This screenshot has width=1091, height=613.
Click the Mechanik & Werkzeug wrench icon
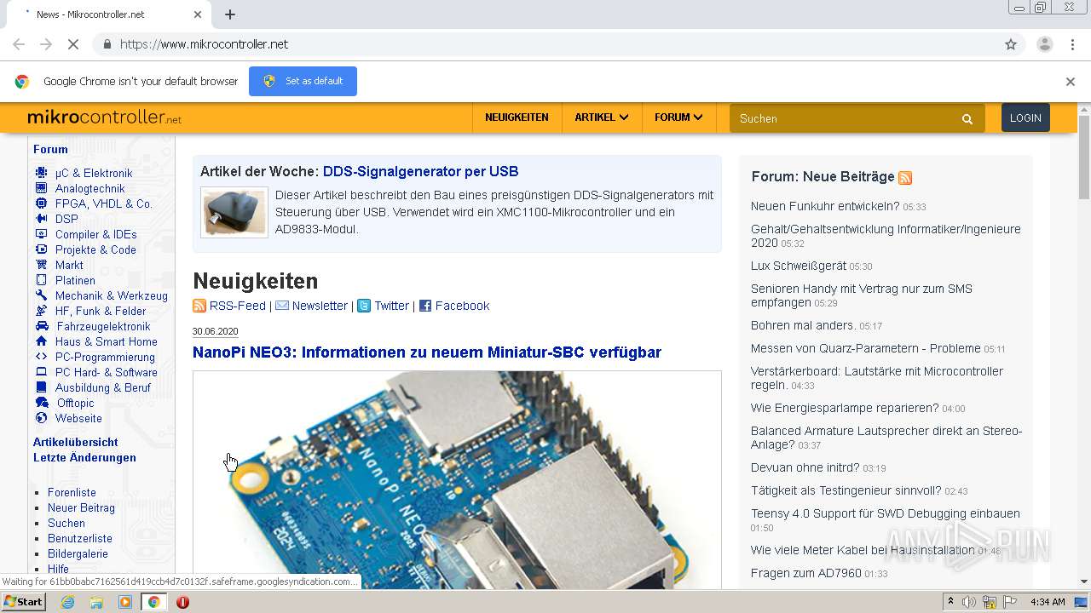[x=41, y=295]
